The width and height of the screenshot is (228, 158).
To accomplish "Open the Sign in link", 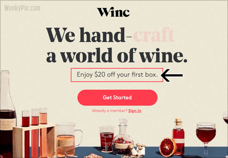I will point(135,111).
